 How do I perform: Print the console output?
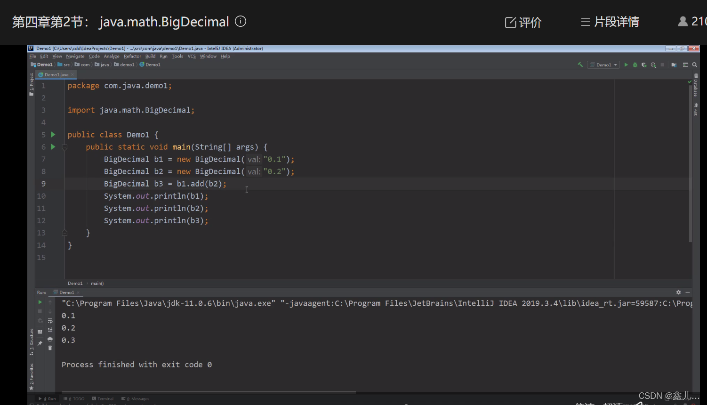tap(50, 339)
